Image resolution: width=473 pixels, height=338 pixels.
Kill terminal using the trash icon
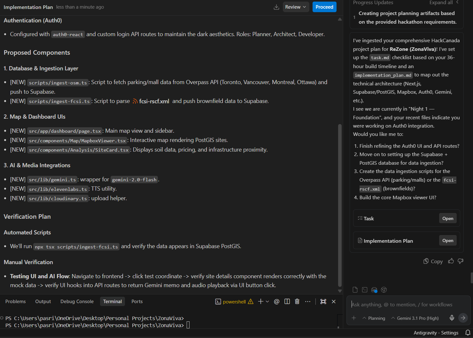pos(297,301)
